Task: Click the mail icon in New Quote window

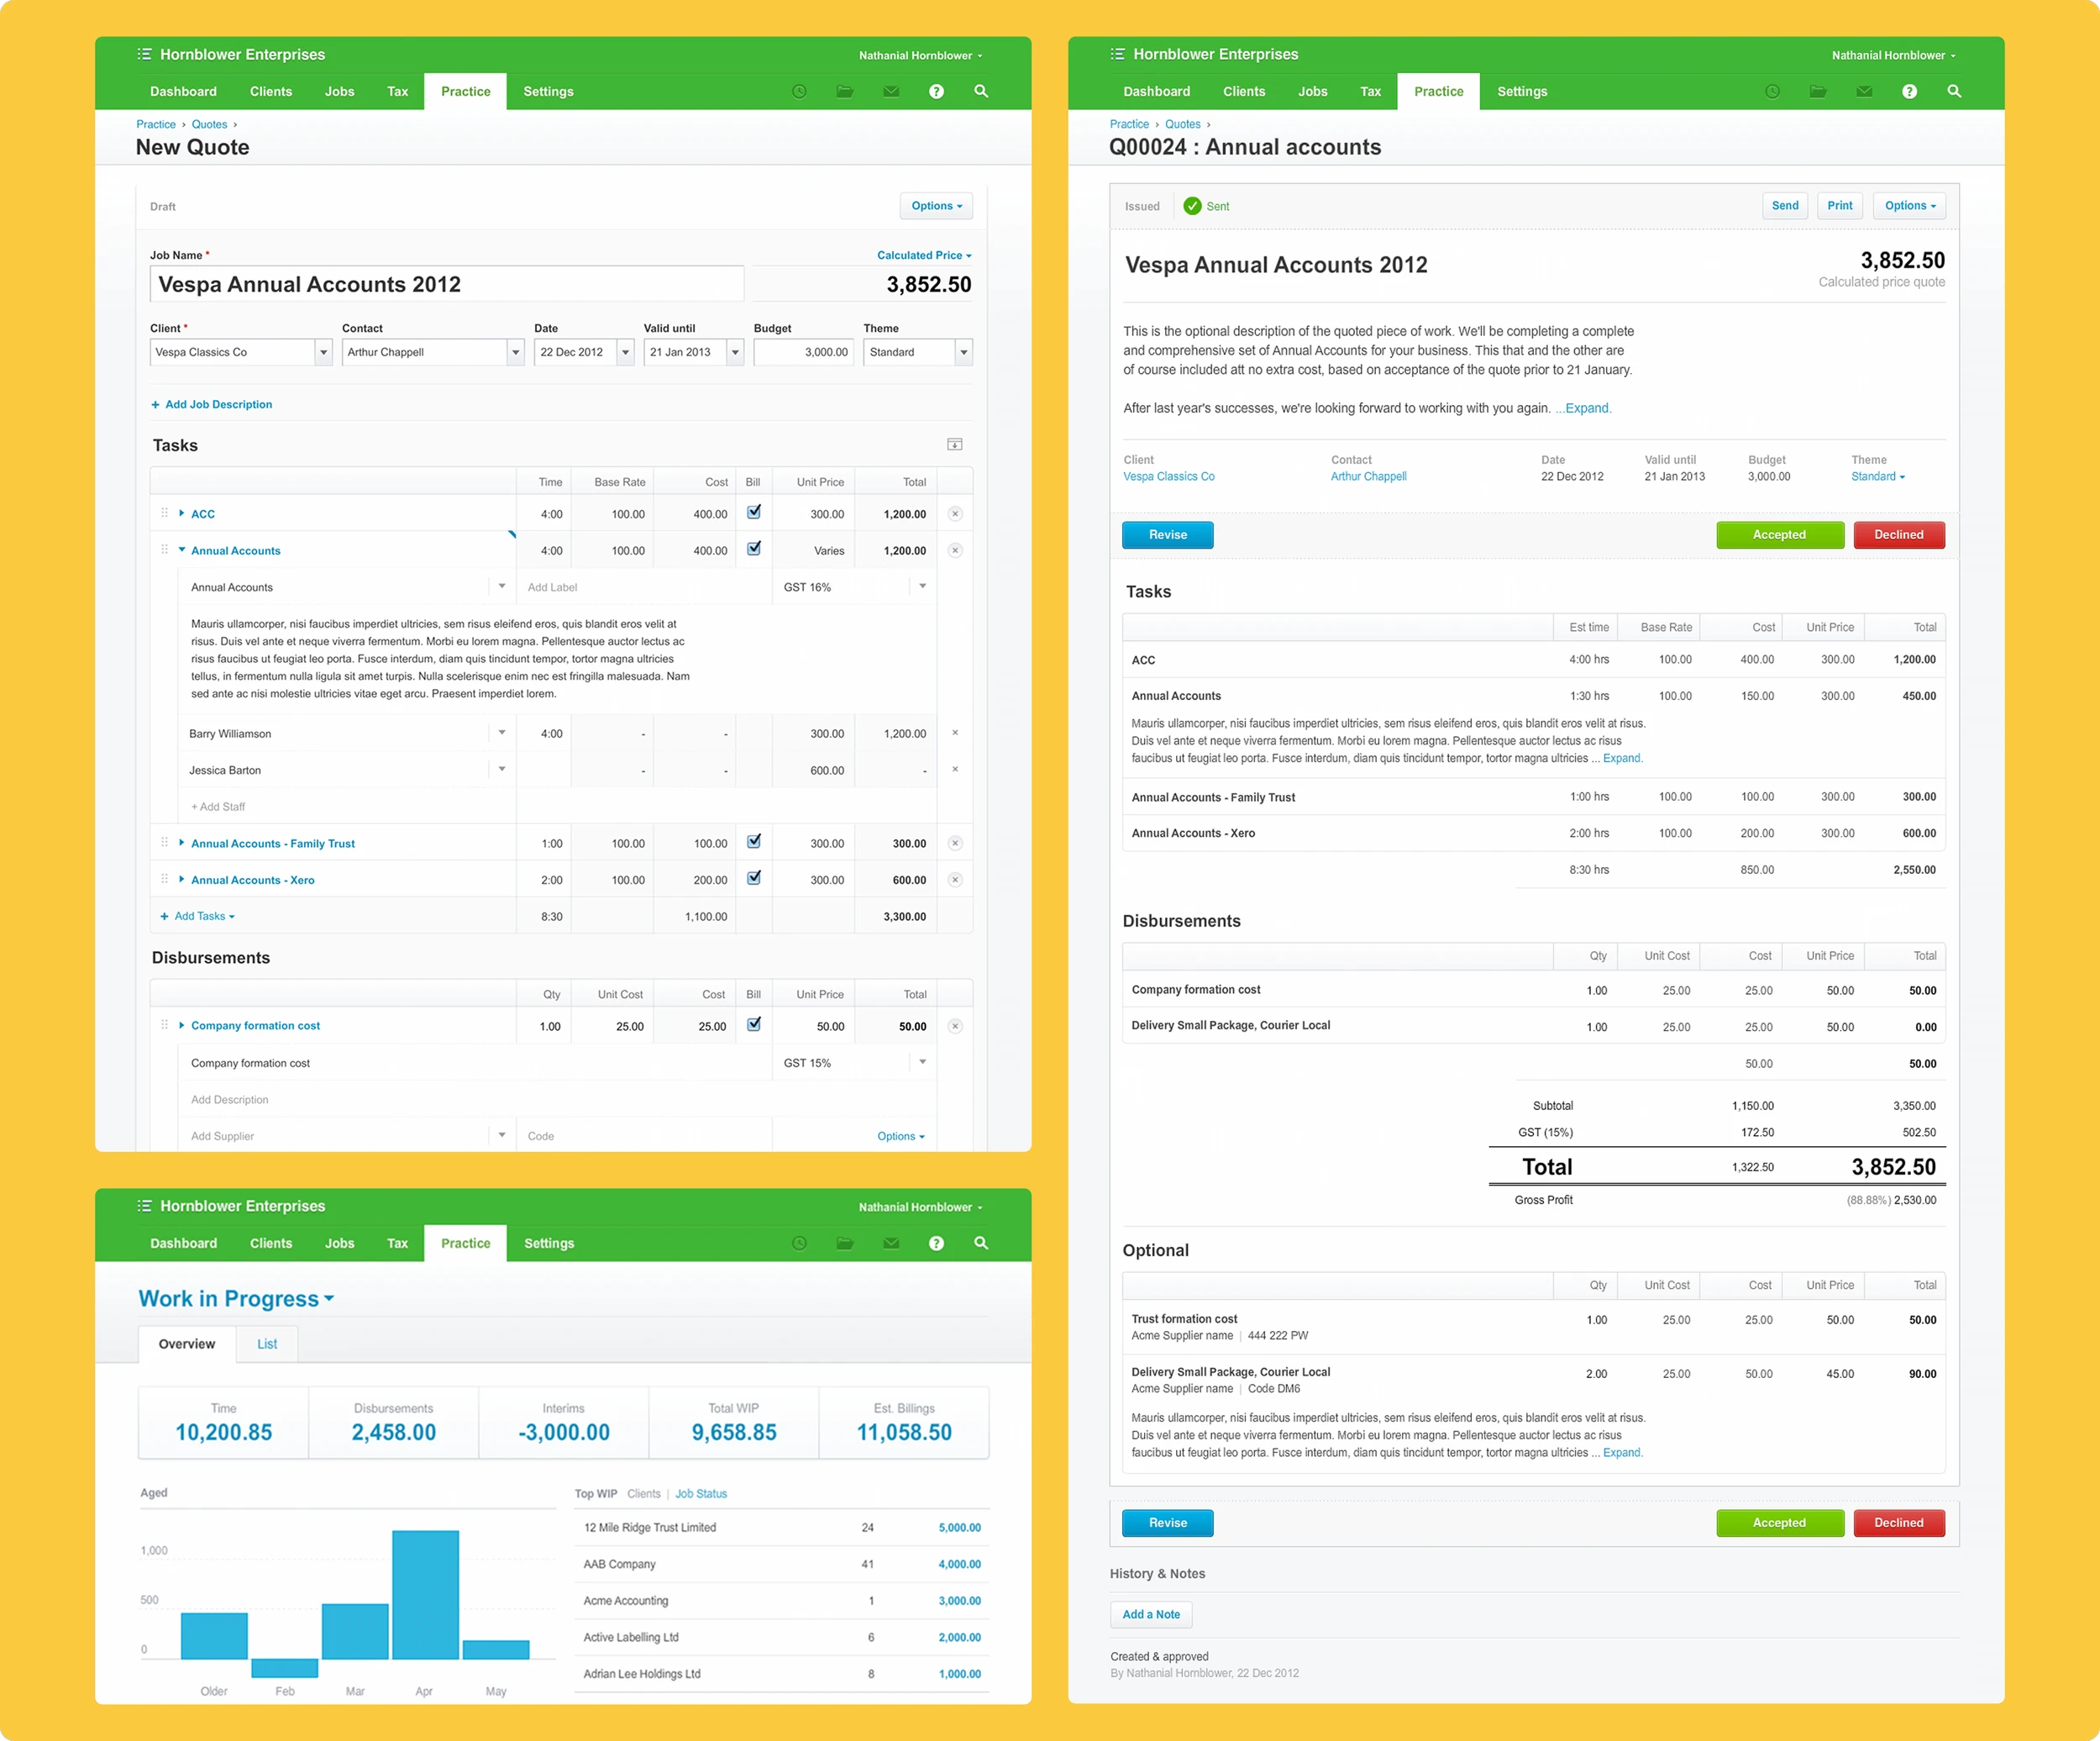Action: pos(891,92)
